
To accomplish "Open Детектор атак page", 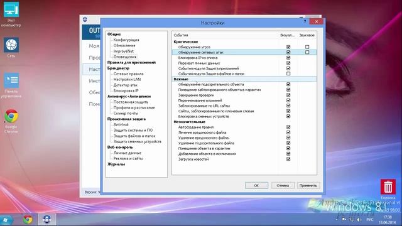I will 126,85.
